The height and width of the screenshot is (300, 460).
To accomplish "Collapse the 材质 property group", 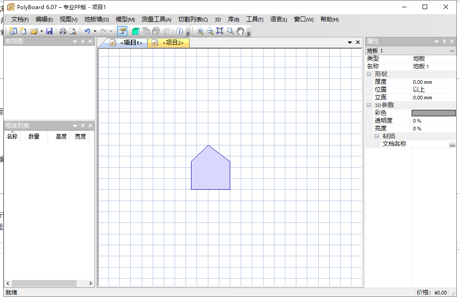I will 377,136.
